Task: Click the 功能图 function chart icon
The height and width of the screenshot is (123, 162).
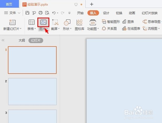Action: (x=93, y=22)
